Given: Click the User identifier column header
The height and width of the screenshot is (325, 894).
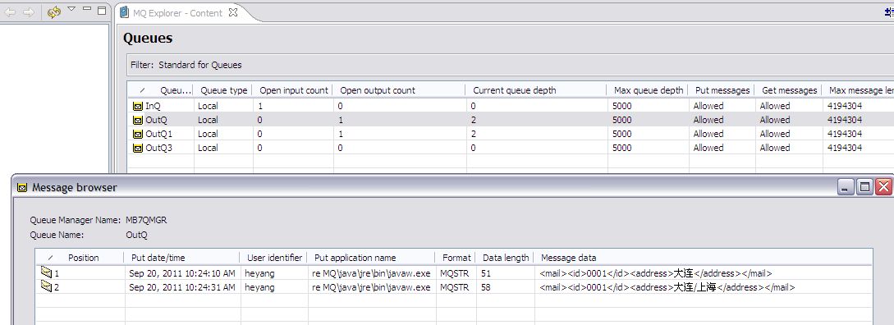Looking at the screenshot, I should (275, 258).
